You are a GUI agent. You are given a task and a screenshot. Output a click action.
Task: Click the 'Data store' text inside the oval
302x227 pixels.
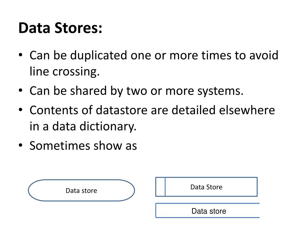(81, 191)
